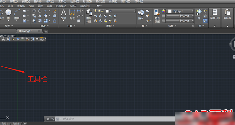Screen dimensions: 235x125
Task: Select the Dimension (标注) tool
Action: click(x=72, y=14)
